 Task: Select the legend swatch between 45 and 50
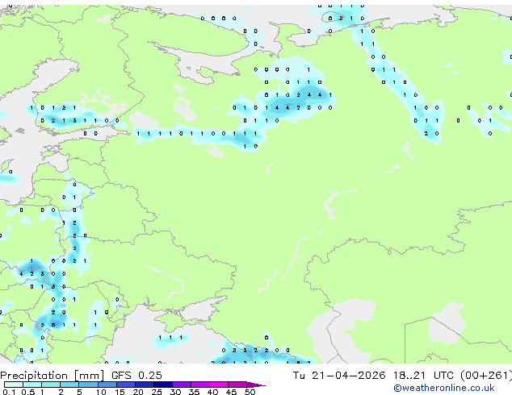pyautogui.click(x=237, y=385)
